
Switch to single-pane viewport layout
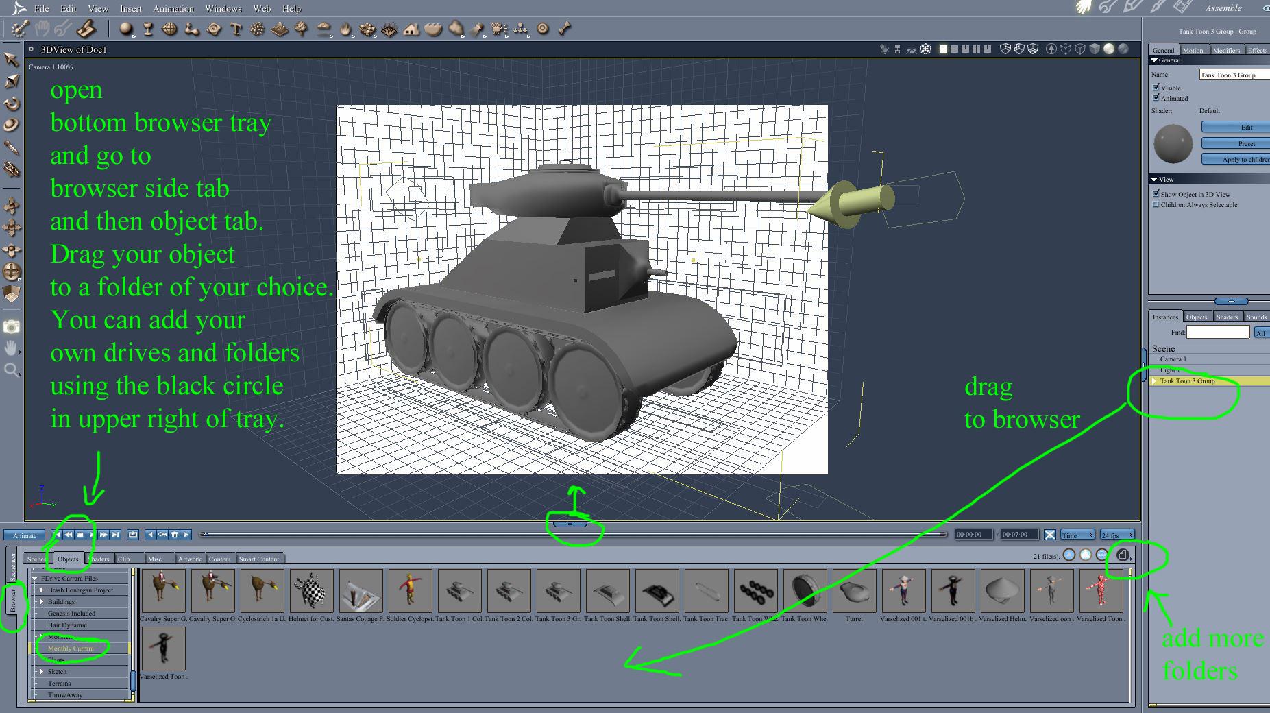point(943,49)
